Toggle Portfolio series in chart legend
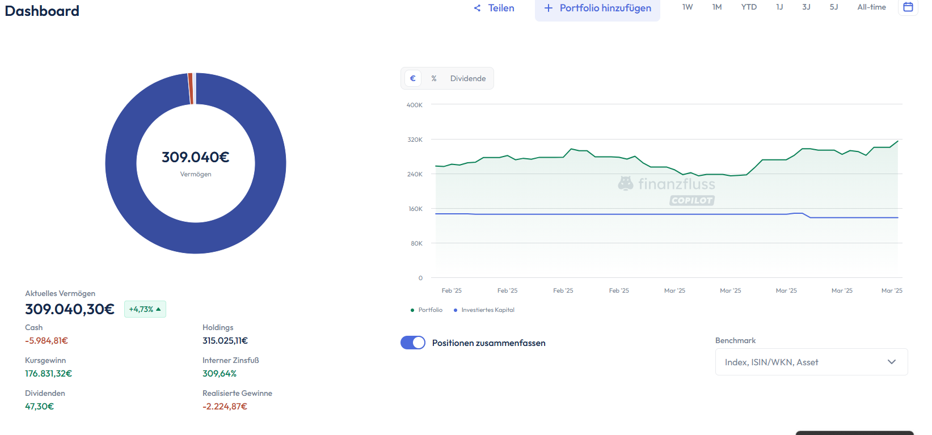932x435 pixels. pos(427,310)
